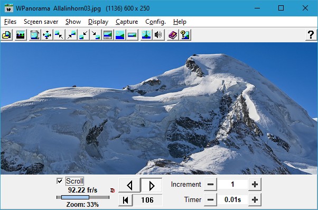
Task: Click the four-inward-arrows center icon
Action: 47,35
